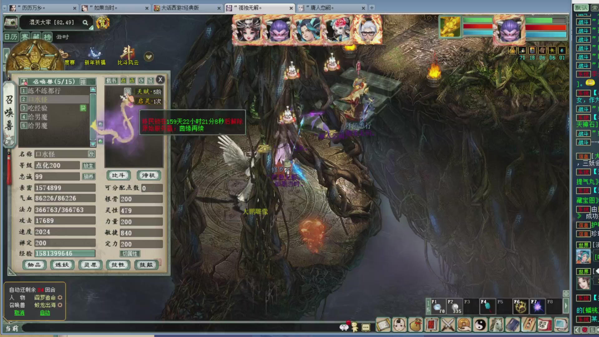
Task: Open the computer system settings icon
Action: (561, 325)
